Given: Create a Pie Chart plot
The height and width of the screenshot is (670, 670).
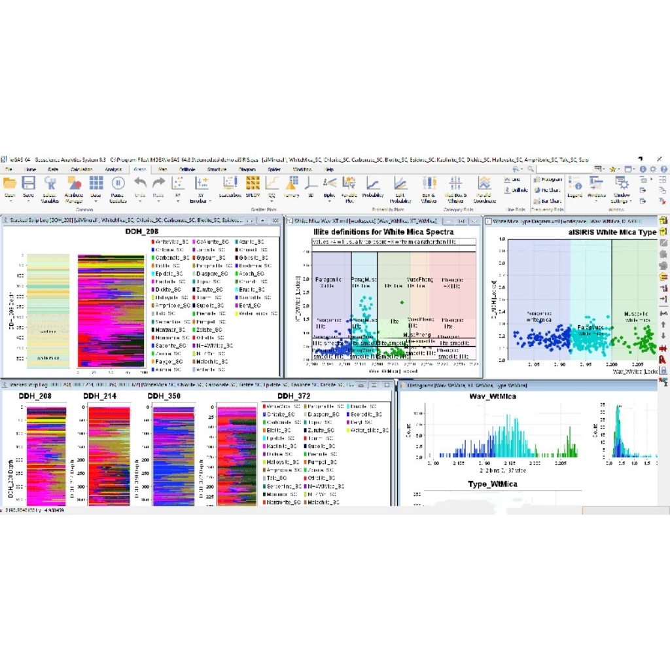Looking at the screenshot, I should [547, 190].
